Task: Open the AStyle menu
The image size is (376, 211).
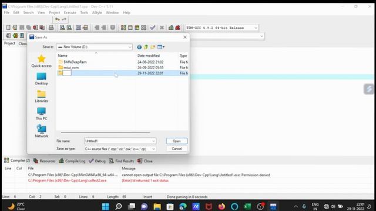Action: point(97,12)
